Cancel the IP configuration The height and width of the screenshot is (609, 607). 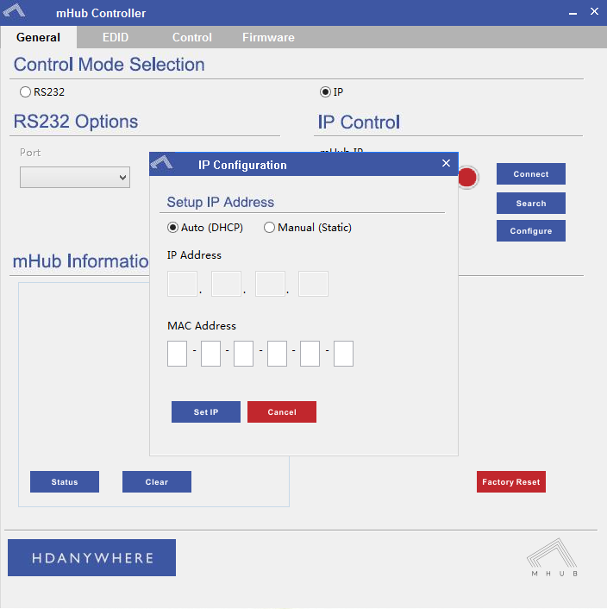[x=282, y=411]
